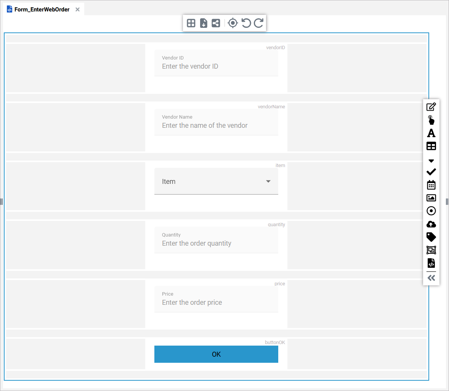Select the letter A text tool
Image resolution: width=449 pixels, height=391 pixels.
(431, 133)
